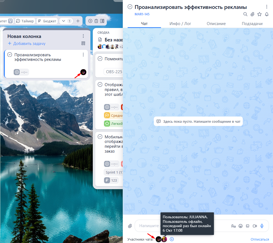
Task: Click the OBS-225 tag on the Поменять card
Action: 114,72
